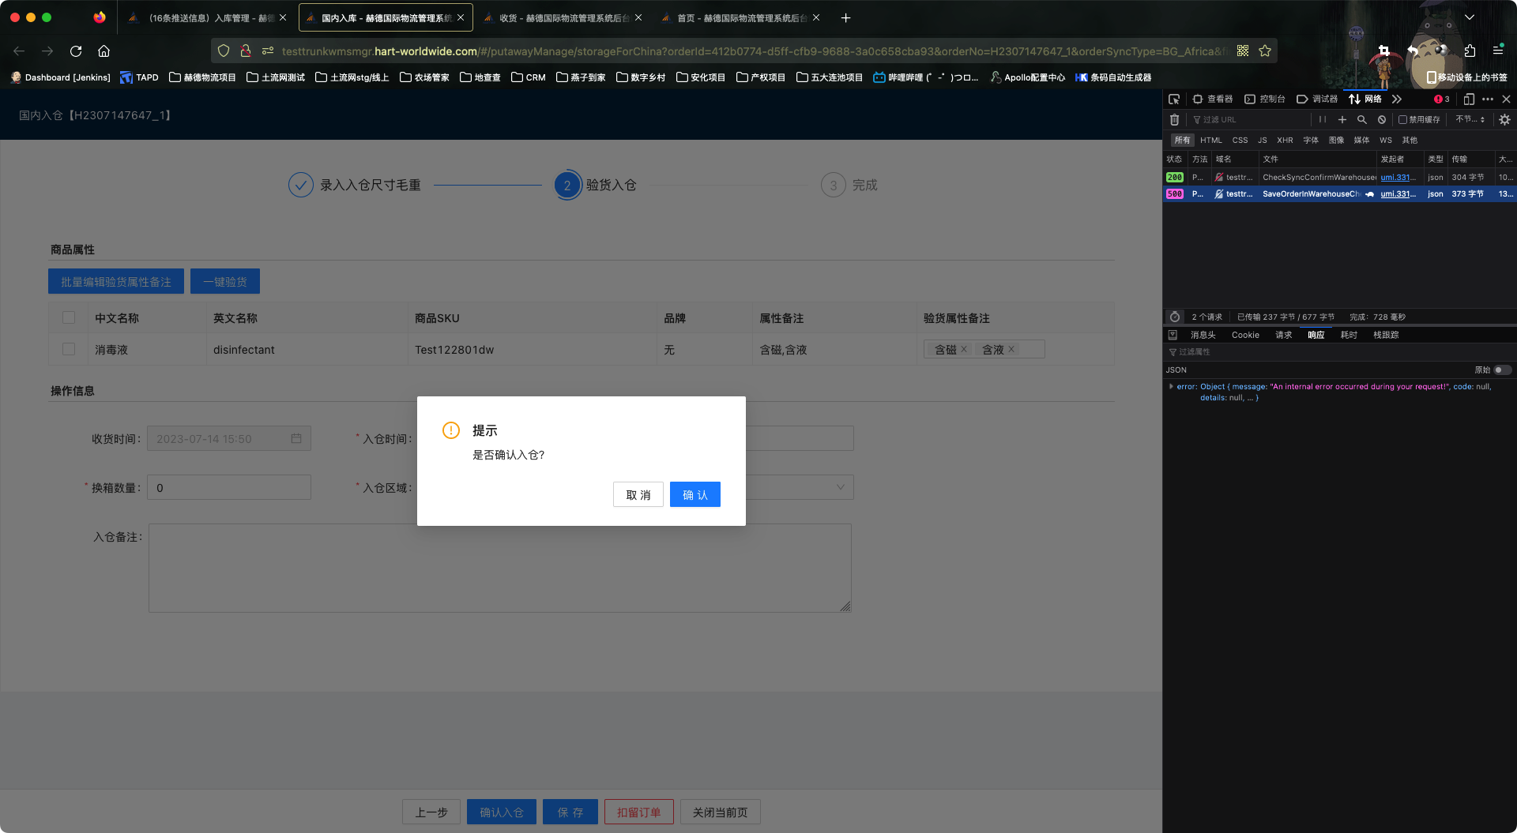Pause network recording in DevTools

pos(1322,119)
